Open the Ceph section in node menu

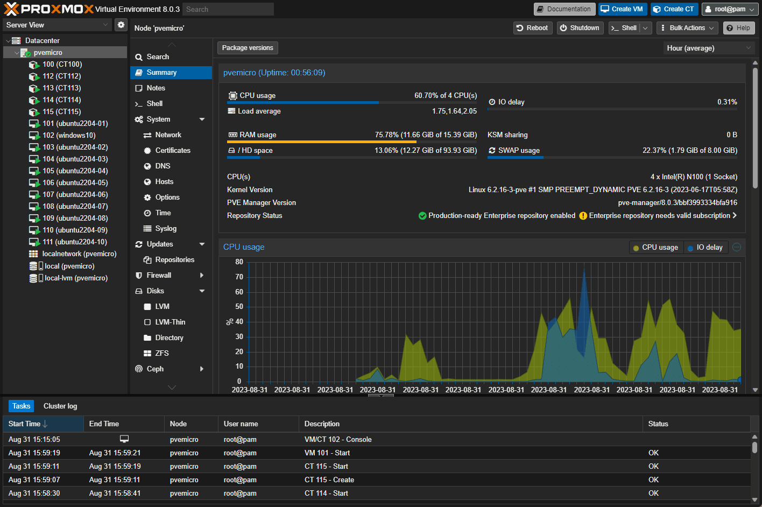coord(155,369)
